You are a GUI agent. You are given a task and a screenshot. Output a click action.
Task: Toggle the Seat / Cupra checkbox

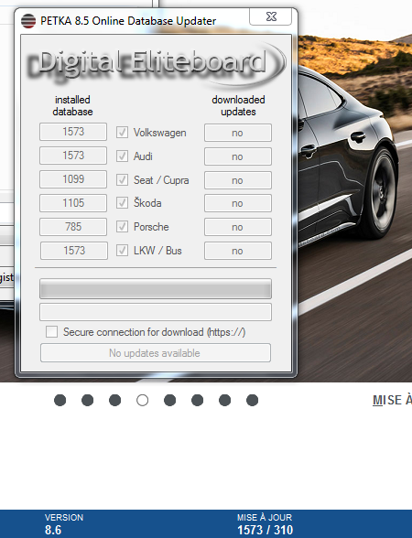coord(122,179)
